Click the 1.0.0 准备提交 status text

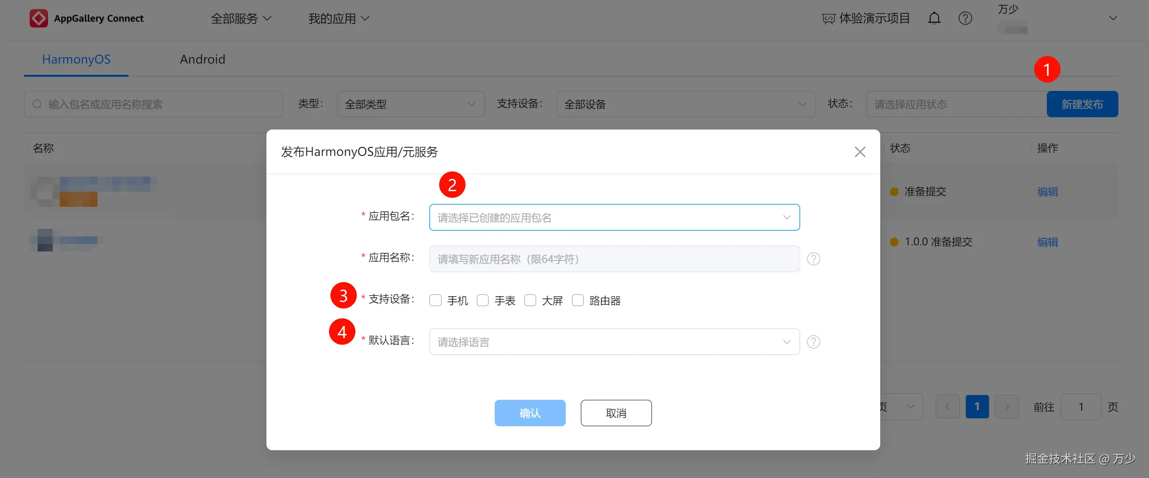(x=938, y=242)
